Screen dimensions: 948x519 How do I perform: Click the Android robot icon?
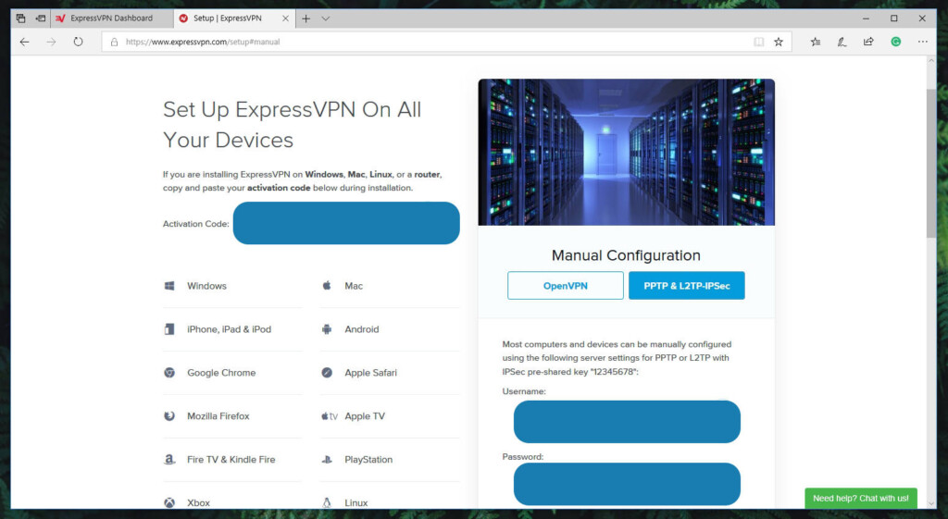(x=327, y=329)
